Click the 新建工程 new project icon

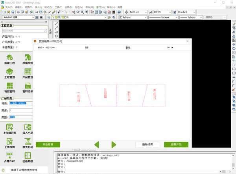click(x=10, y=58)
